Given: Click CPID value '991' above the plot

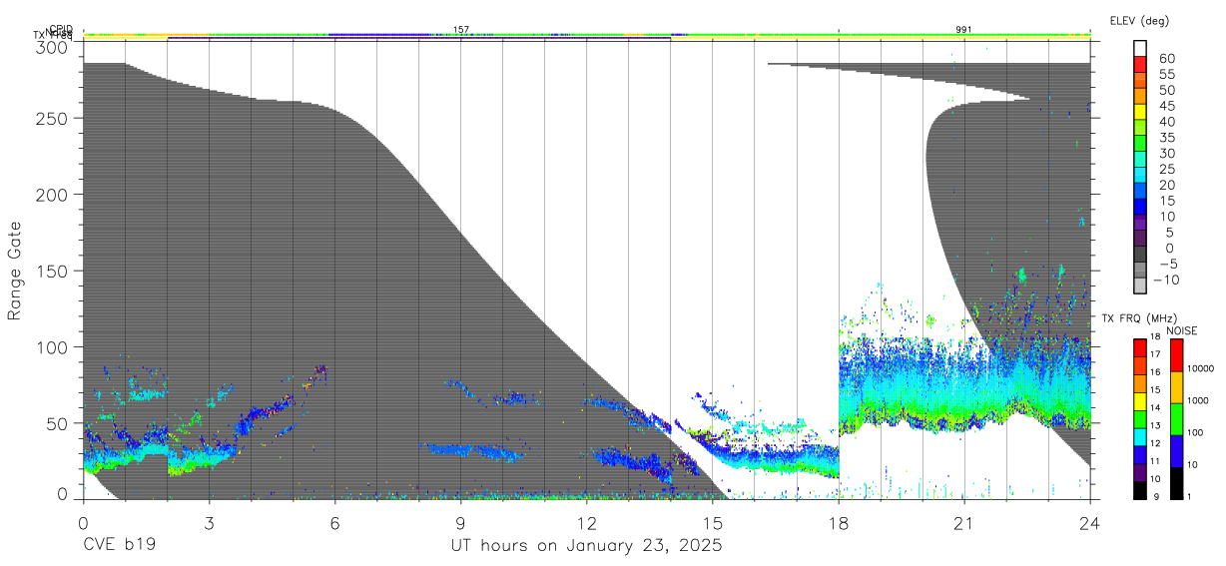Looking at the screenshot, I should [963, 30].
